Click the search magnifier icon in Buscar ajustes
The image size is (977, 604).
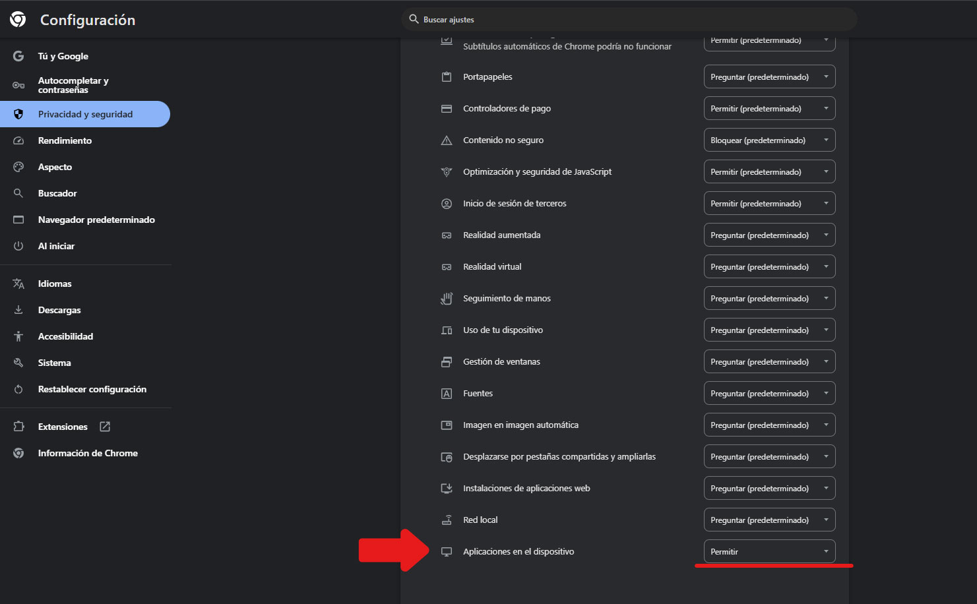coord(414,19)
